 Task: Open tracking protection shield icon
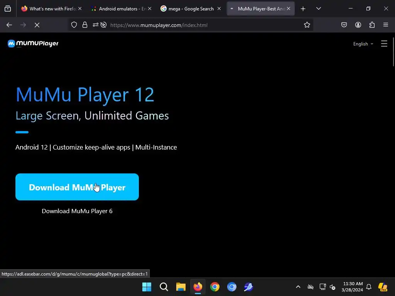click(74, 25)
